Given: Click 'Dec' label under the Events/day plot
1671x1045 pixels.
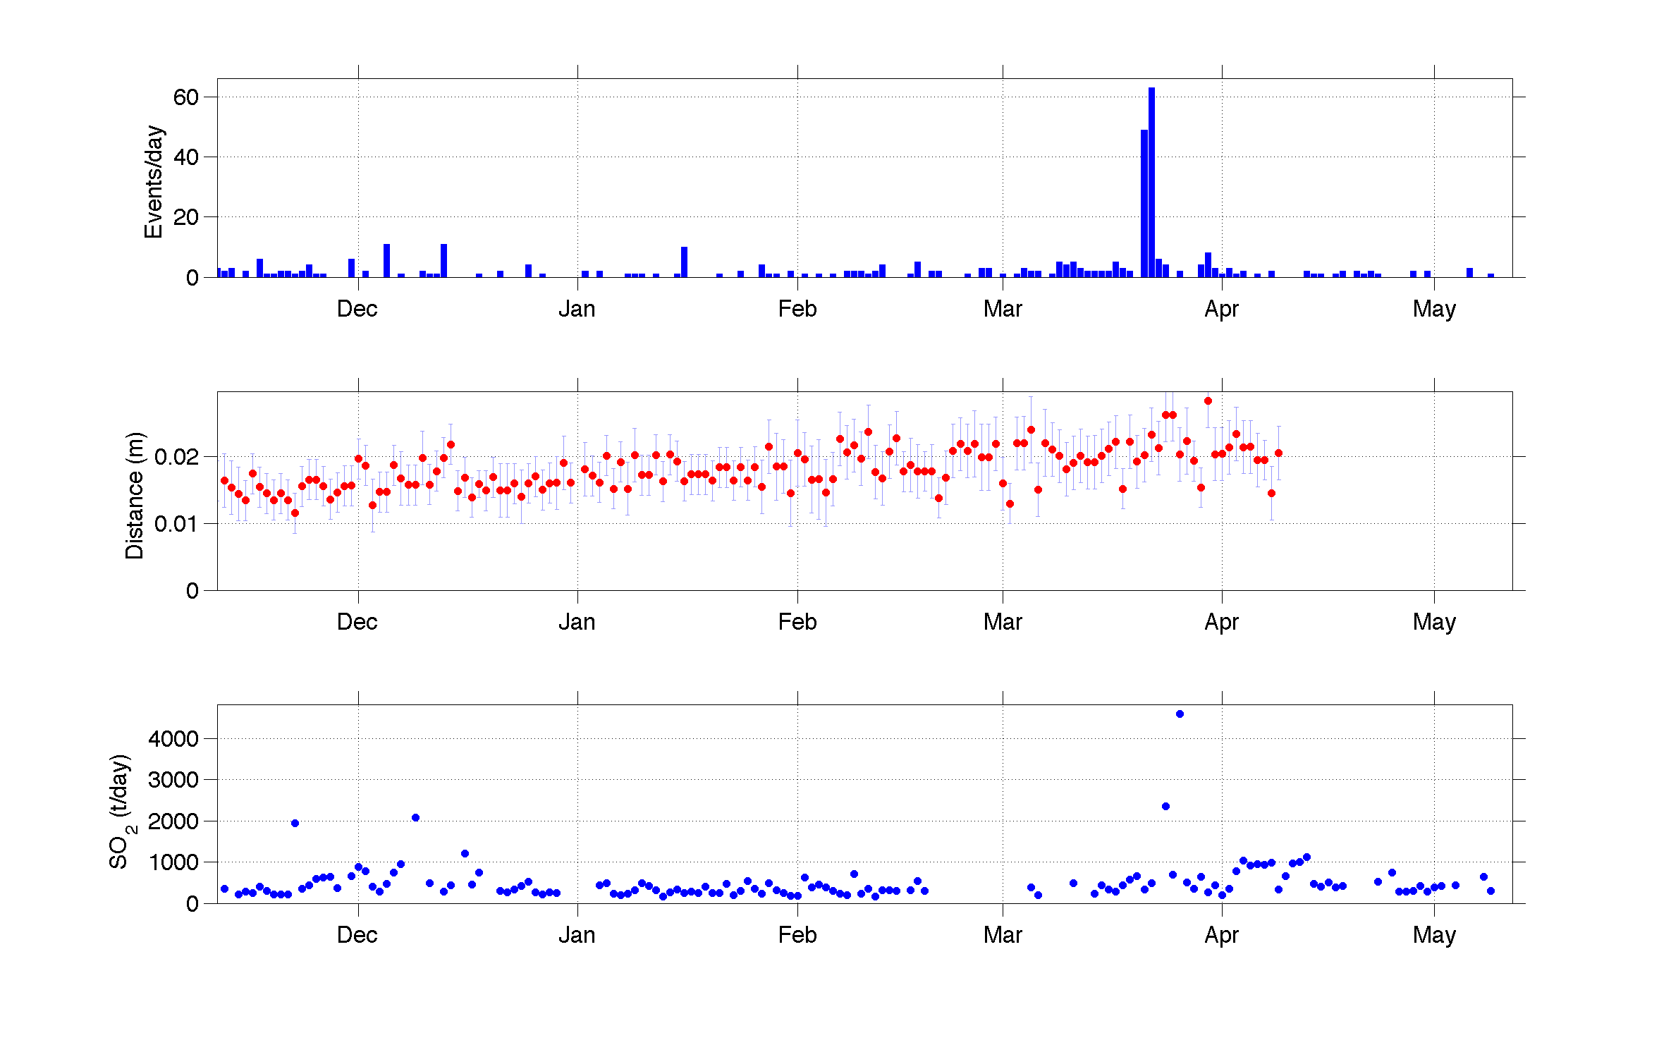Looking at the screenshot, I should [357, 309].
